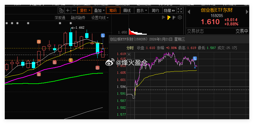Click the 1.662 high price label

(80, 28)
